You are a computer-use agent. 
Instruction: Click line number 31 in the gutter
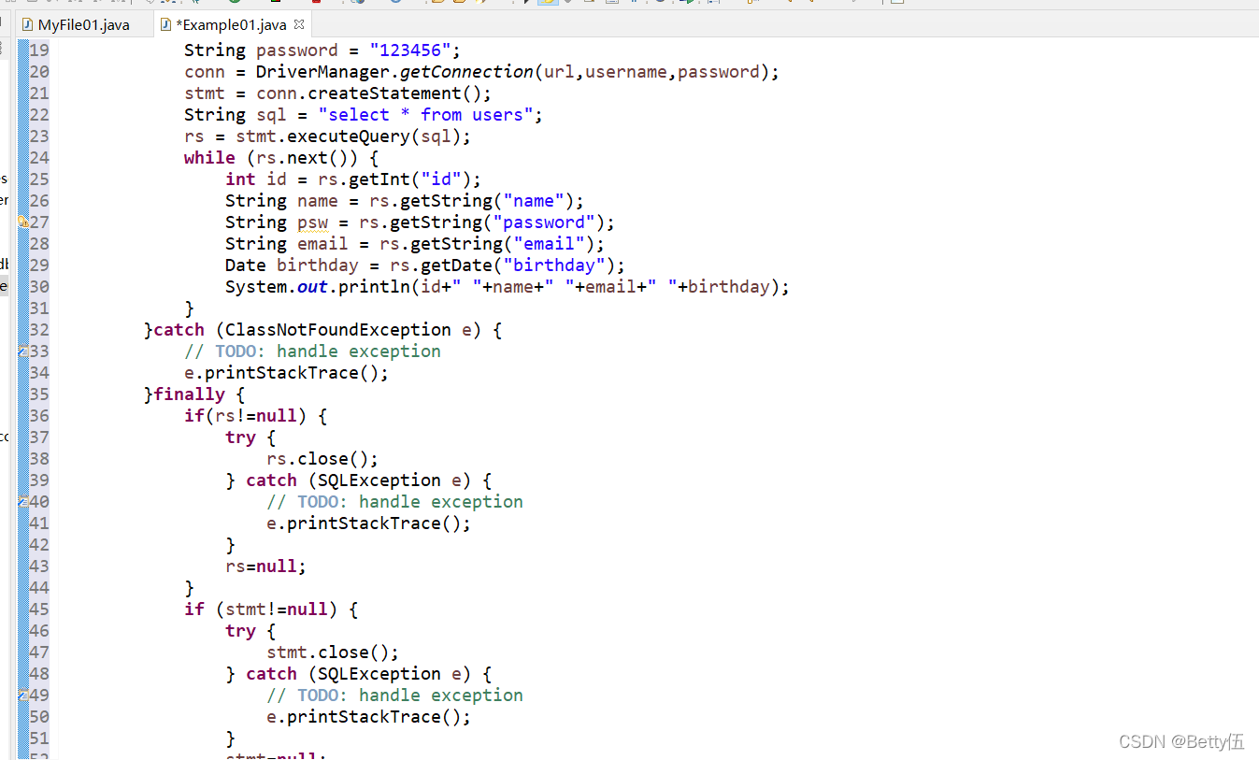coord(39,308)
